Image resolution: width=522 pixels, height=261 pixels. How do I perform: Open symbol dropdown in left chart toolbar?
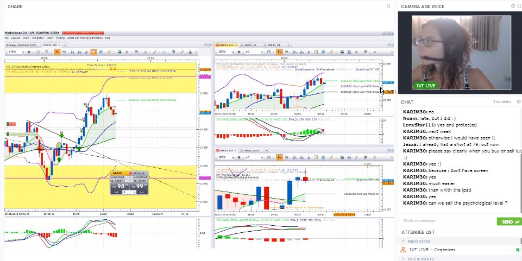23,52
